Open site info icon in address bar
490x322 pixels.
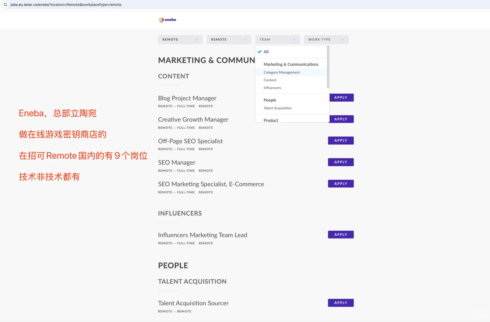(x=5, y=5)
